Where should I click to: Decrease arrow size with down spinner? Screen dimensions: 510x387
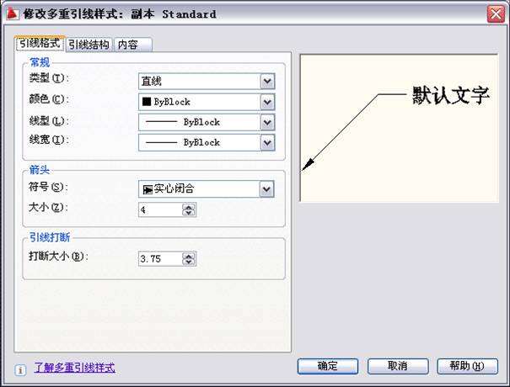[x=189, y=213]
